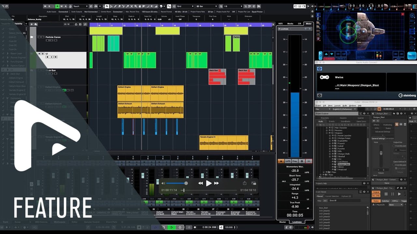The image size is (417, 234).
Task: Enable the Inc. Only button in Wwise
Action: click(376, 196)
